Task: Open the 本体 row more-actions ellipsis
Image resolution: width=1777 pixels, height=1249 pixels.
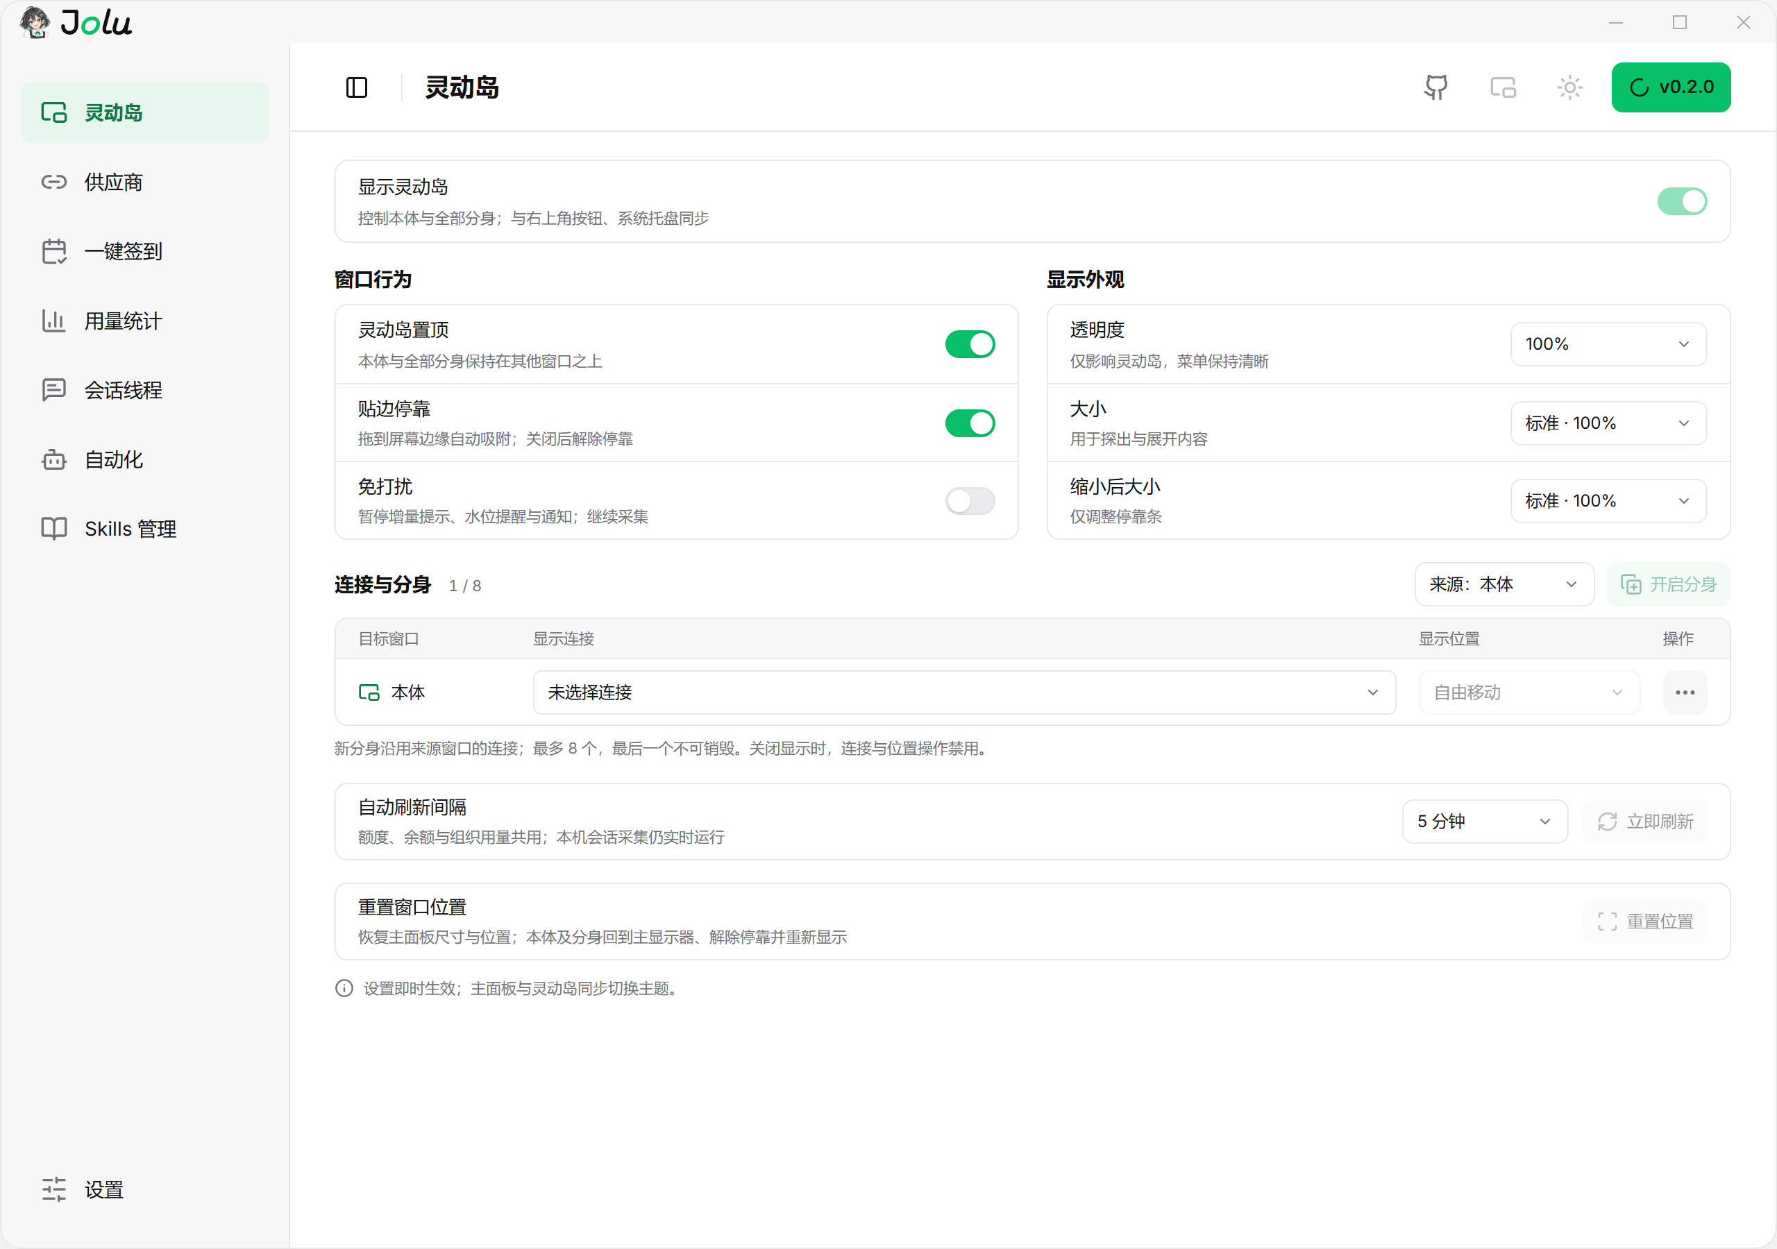Action: (1685, 693)
